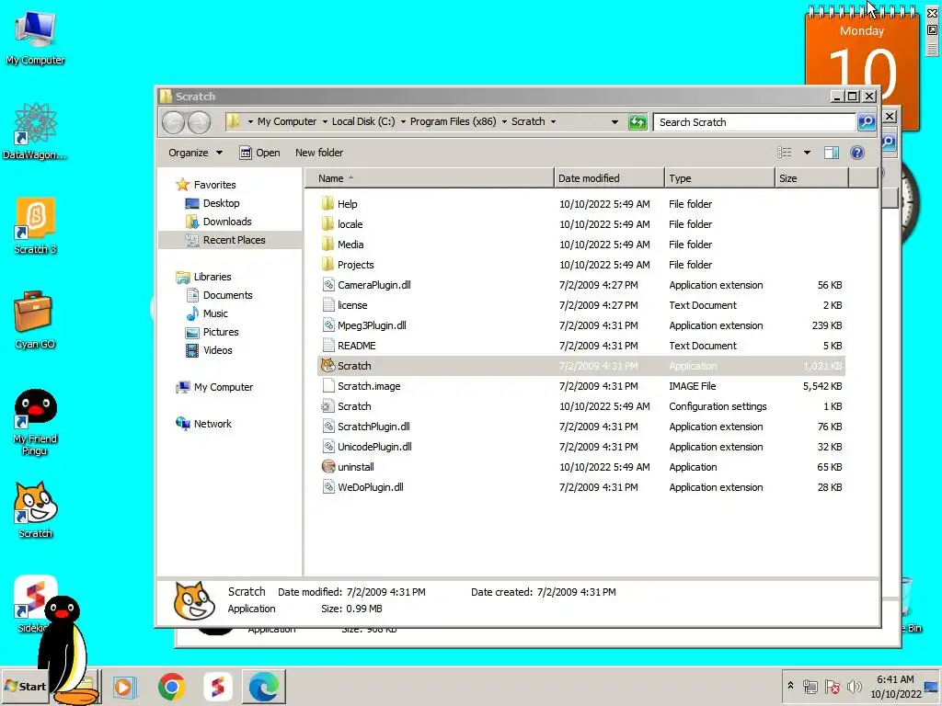Sort by the Size column header
The width and height of the screenshot is (942, 706).
coord(811,178)
